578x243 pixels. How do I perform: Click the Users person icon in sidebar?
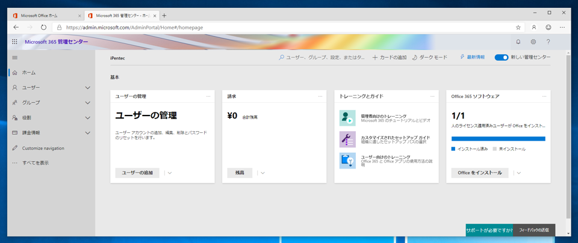tap(14, 88)
